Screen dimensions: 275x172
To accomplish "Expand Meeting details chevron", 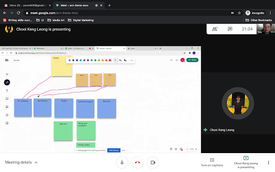I will (36, 163).
